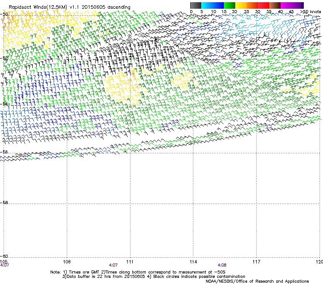Click the 'NOAA/NESDIS/Office of Research and Applications' credit
This screenshot has height=284, width=323.
[257, 281]
